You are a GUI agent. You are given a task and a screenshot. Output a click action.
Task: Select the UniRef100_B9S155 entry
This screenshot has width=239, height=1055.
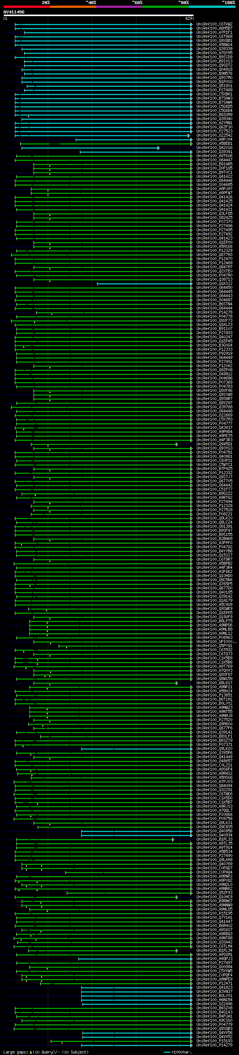pyautogui.click(x=214, y=534)
